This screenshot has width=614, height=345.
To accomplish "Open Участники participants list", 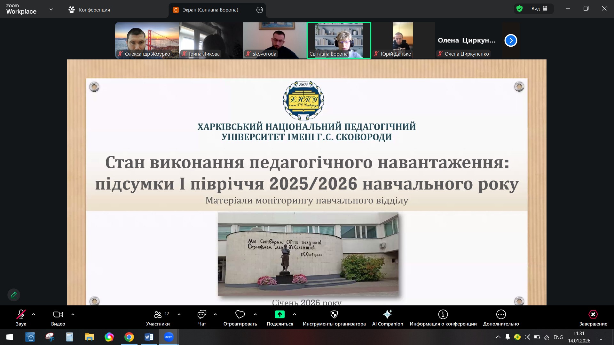I will (x=158, y=315).
